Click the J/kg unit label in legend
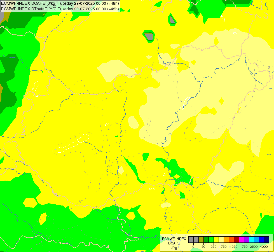This screenshot has width=274, height=252. pos(174,248)
